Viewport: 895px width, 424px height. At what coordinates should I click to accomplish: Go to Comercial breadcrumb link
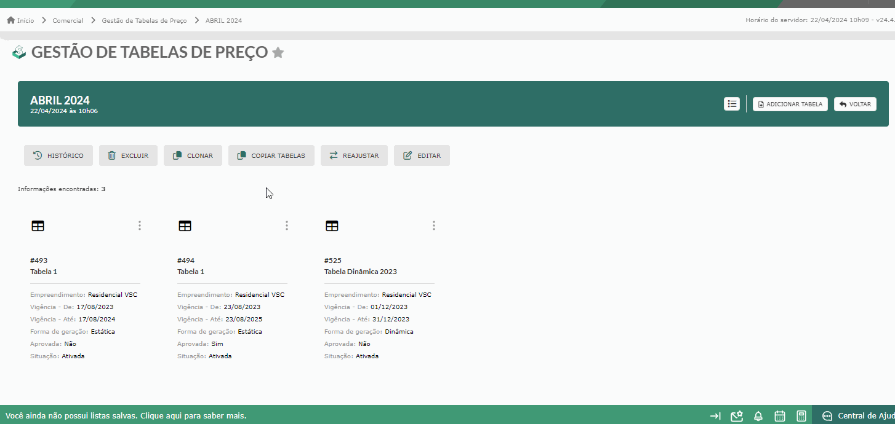click(68, 20)
